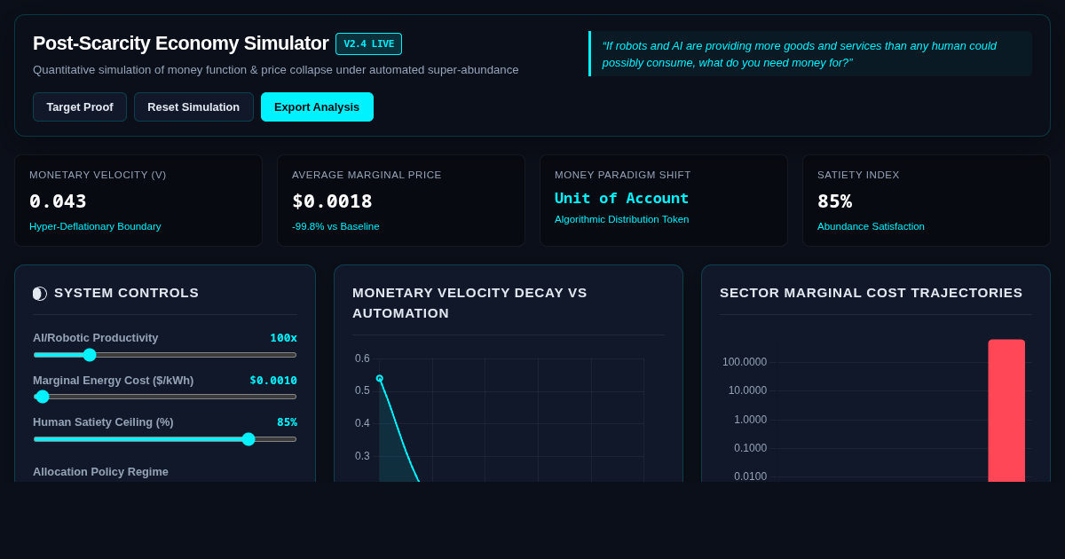Viewport: 1065px width, 559px height.
Task: Click the 85% satiety ceiling value
Action: 287,422
